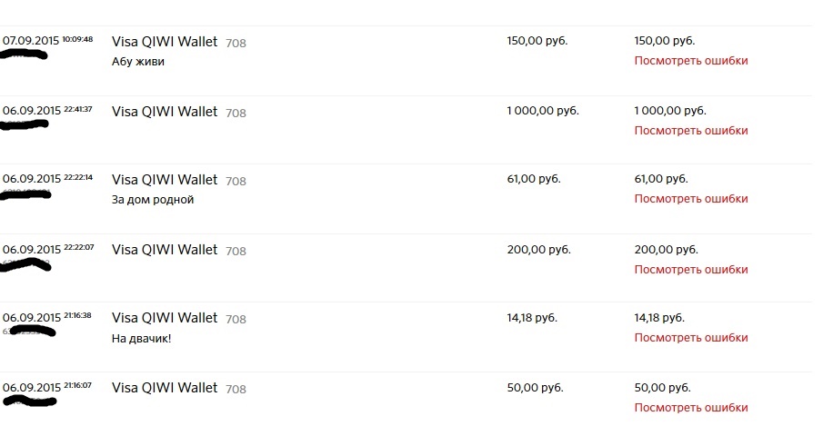Click the first-column amount 1 000,00 руб.
823x436 pixels.
coord(543,111)
